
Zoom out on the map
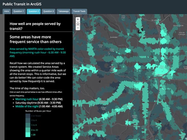pos(78,28)
